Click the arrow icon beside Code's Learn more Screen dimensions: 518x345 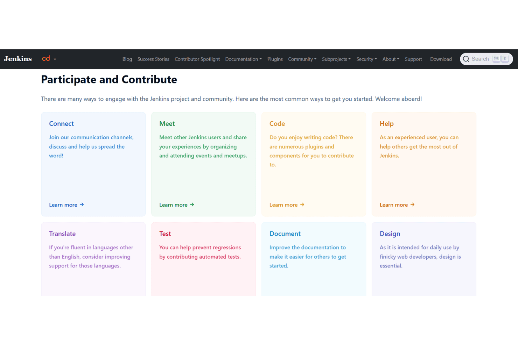click(302, 205)
